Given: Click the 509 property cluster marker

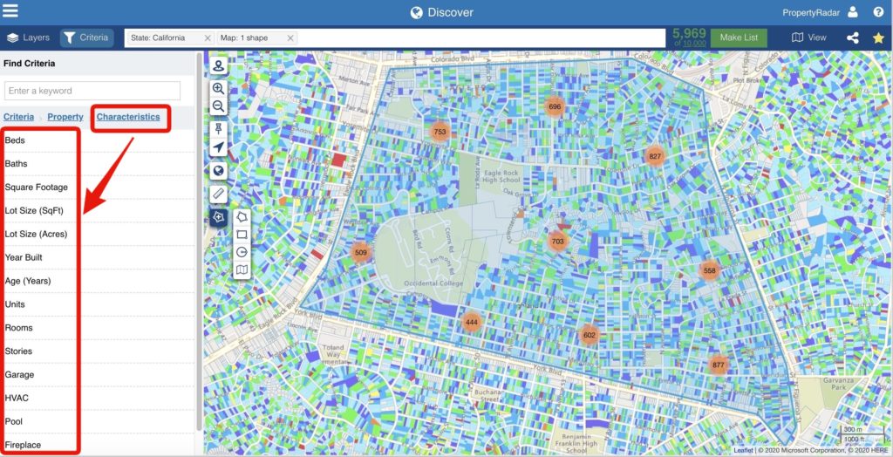Looking at the screenshot, I should 360,252.
